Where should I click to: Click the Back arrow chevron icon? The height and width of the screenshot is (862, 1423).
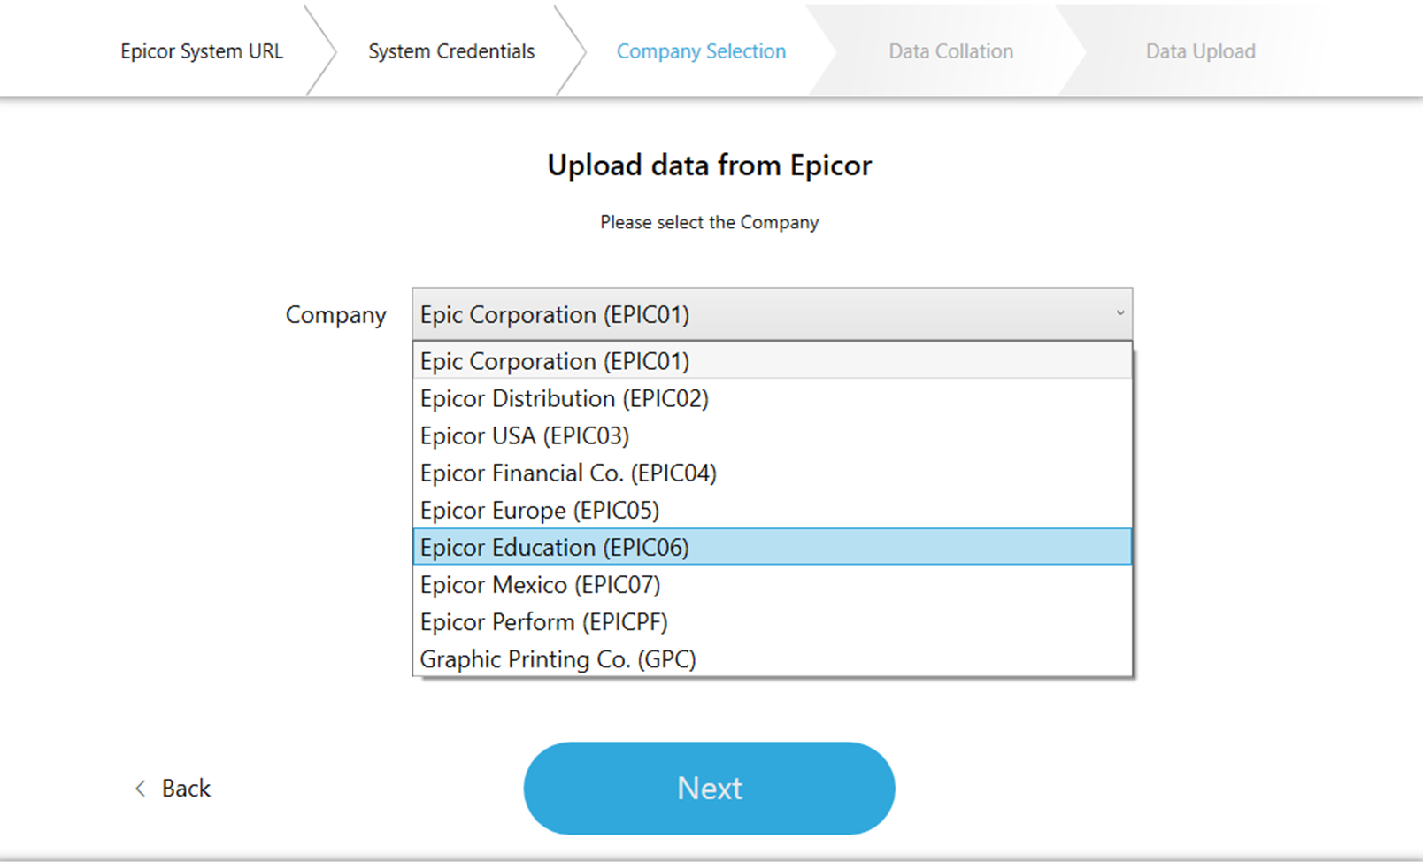tap(140, 789)
